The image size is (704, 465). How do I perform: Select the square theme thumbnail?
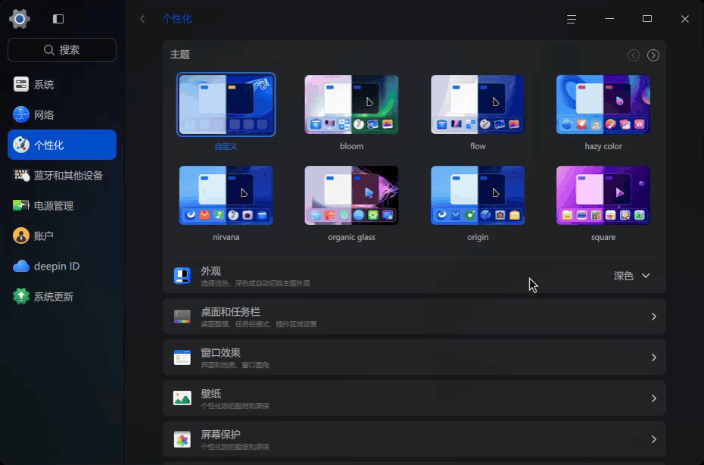(x=603, y=195)
